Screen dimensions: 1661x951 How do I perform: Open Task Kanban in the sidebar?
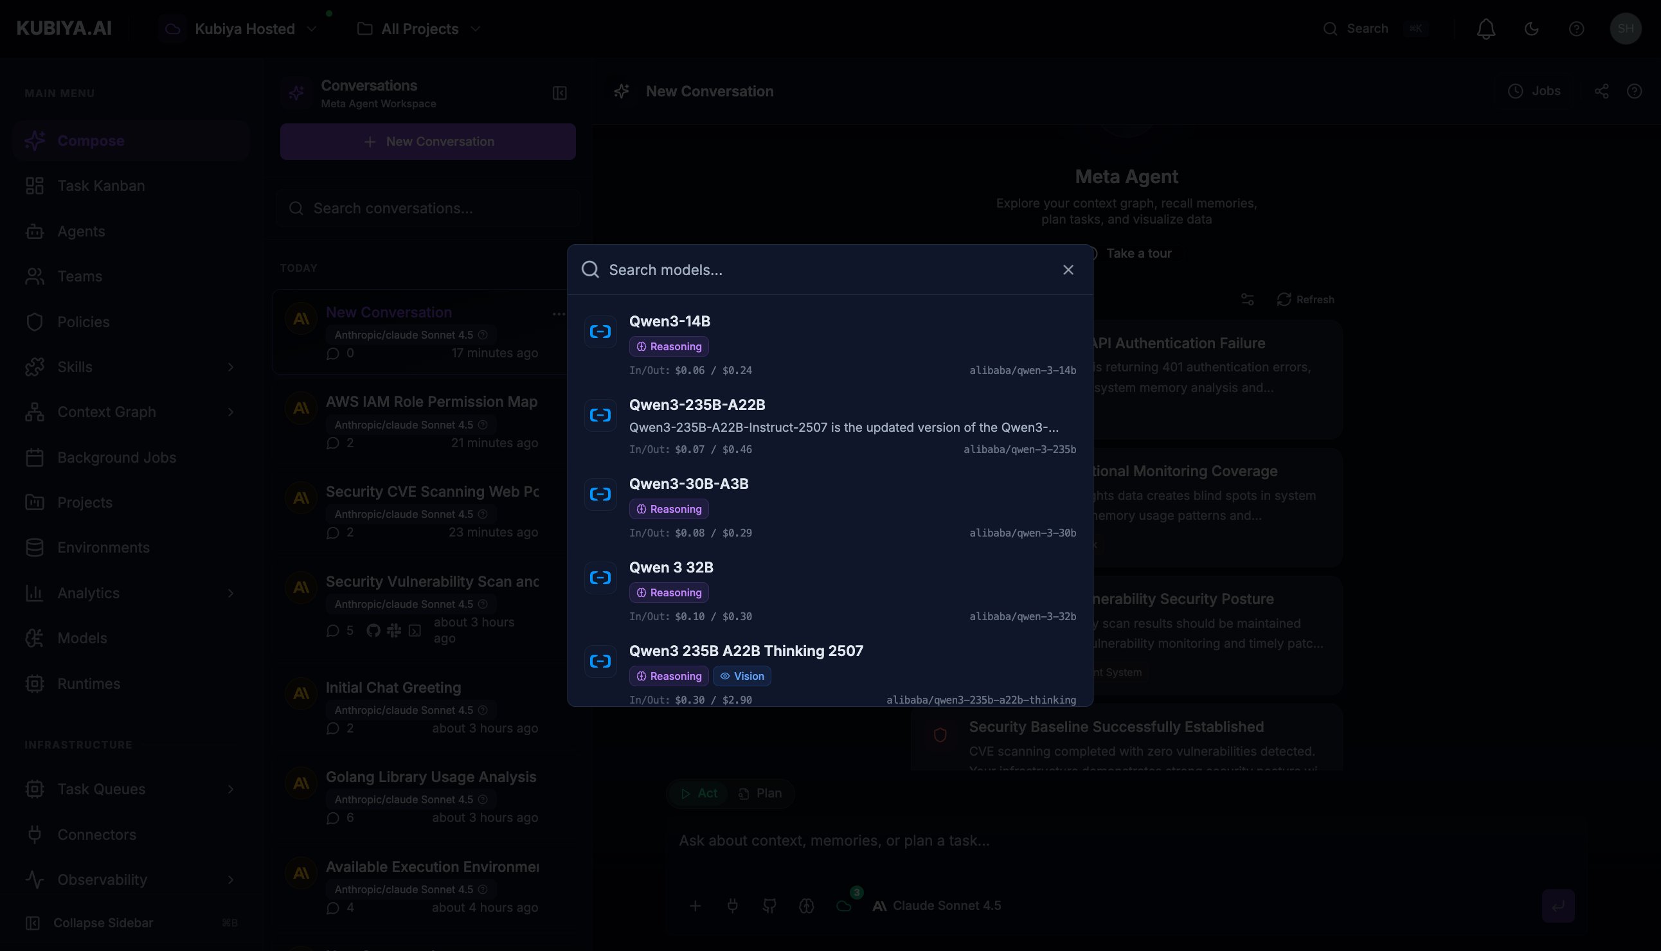[130, 186]
